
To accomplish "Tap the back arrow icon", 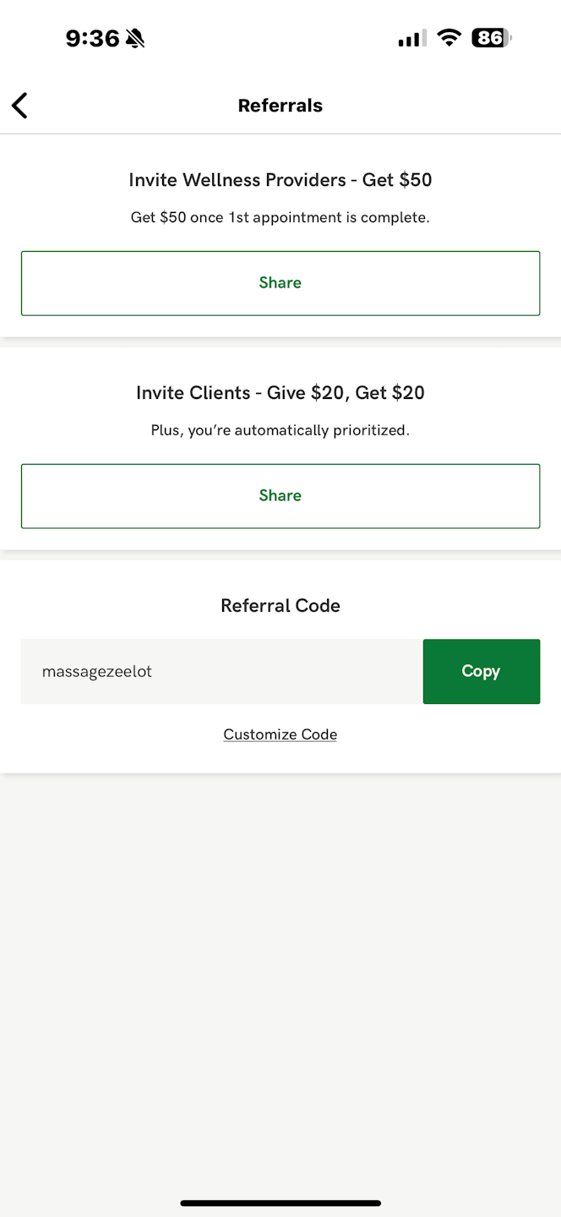I will click(x=19, y=106).
